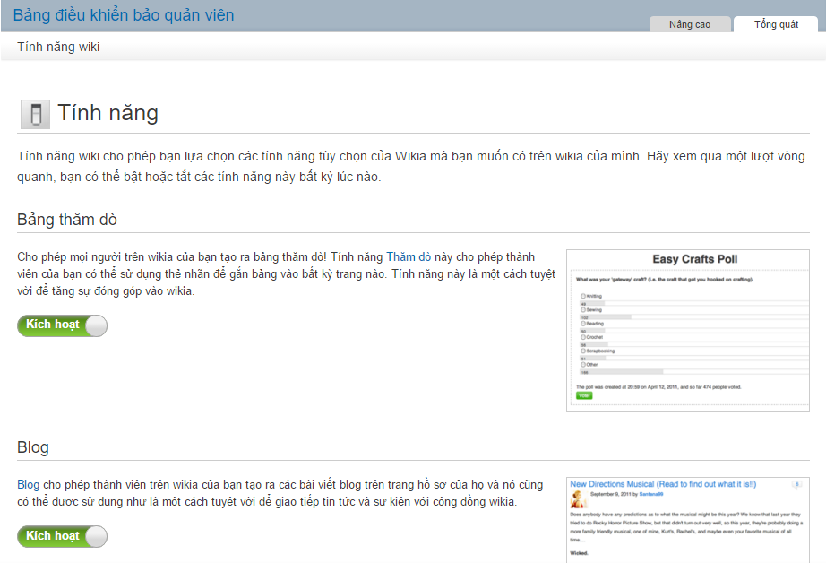Click the blog comment count bubble
The height and width of the screenshot is (563, 826).
796,485
